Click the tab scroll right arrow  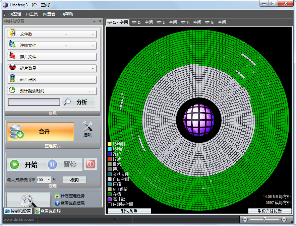[x=289, y=22]
